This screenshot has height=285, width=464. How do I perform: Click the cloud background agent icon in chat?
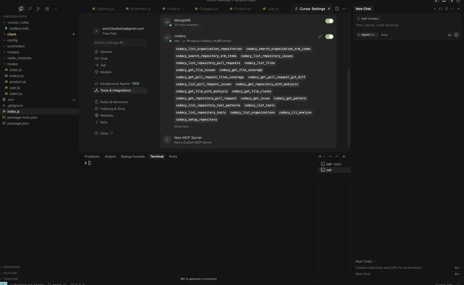coord(440,9)
